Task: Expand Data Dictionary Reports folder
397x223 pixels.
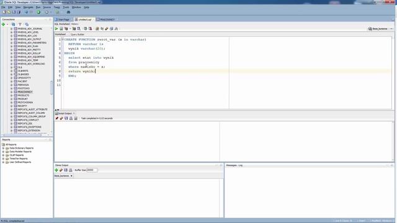Action: (3, 148)
